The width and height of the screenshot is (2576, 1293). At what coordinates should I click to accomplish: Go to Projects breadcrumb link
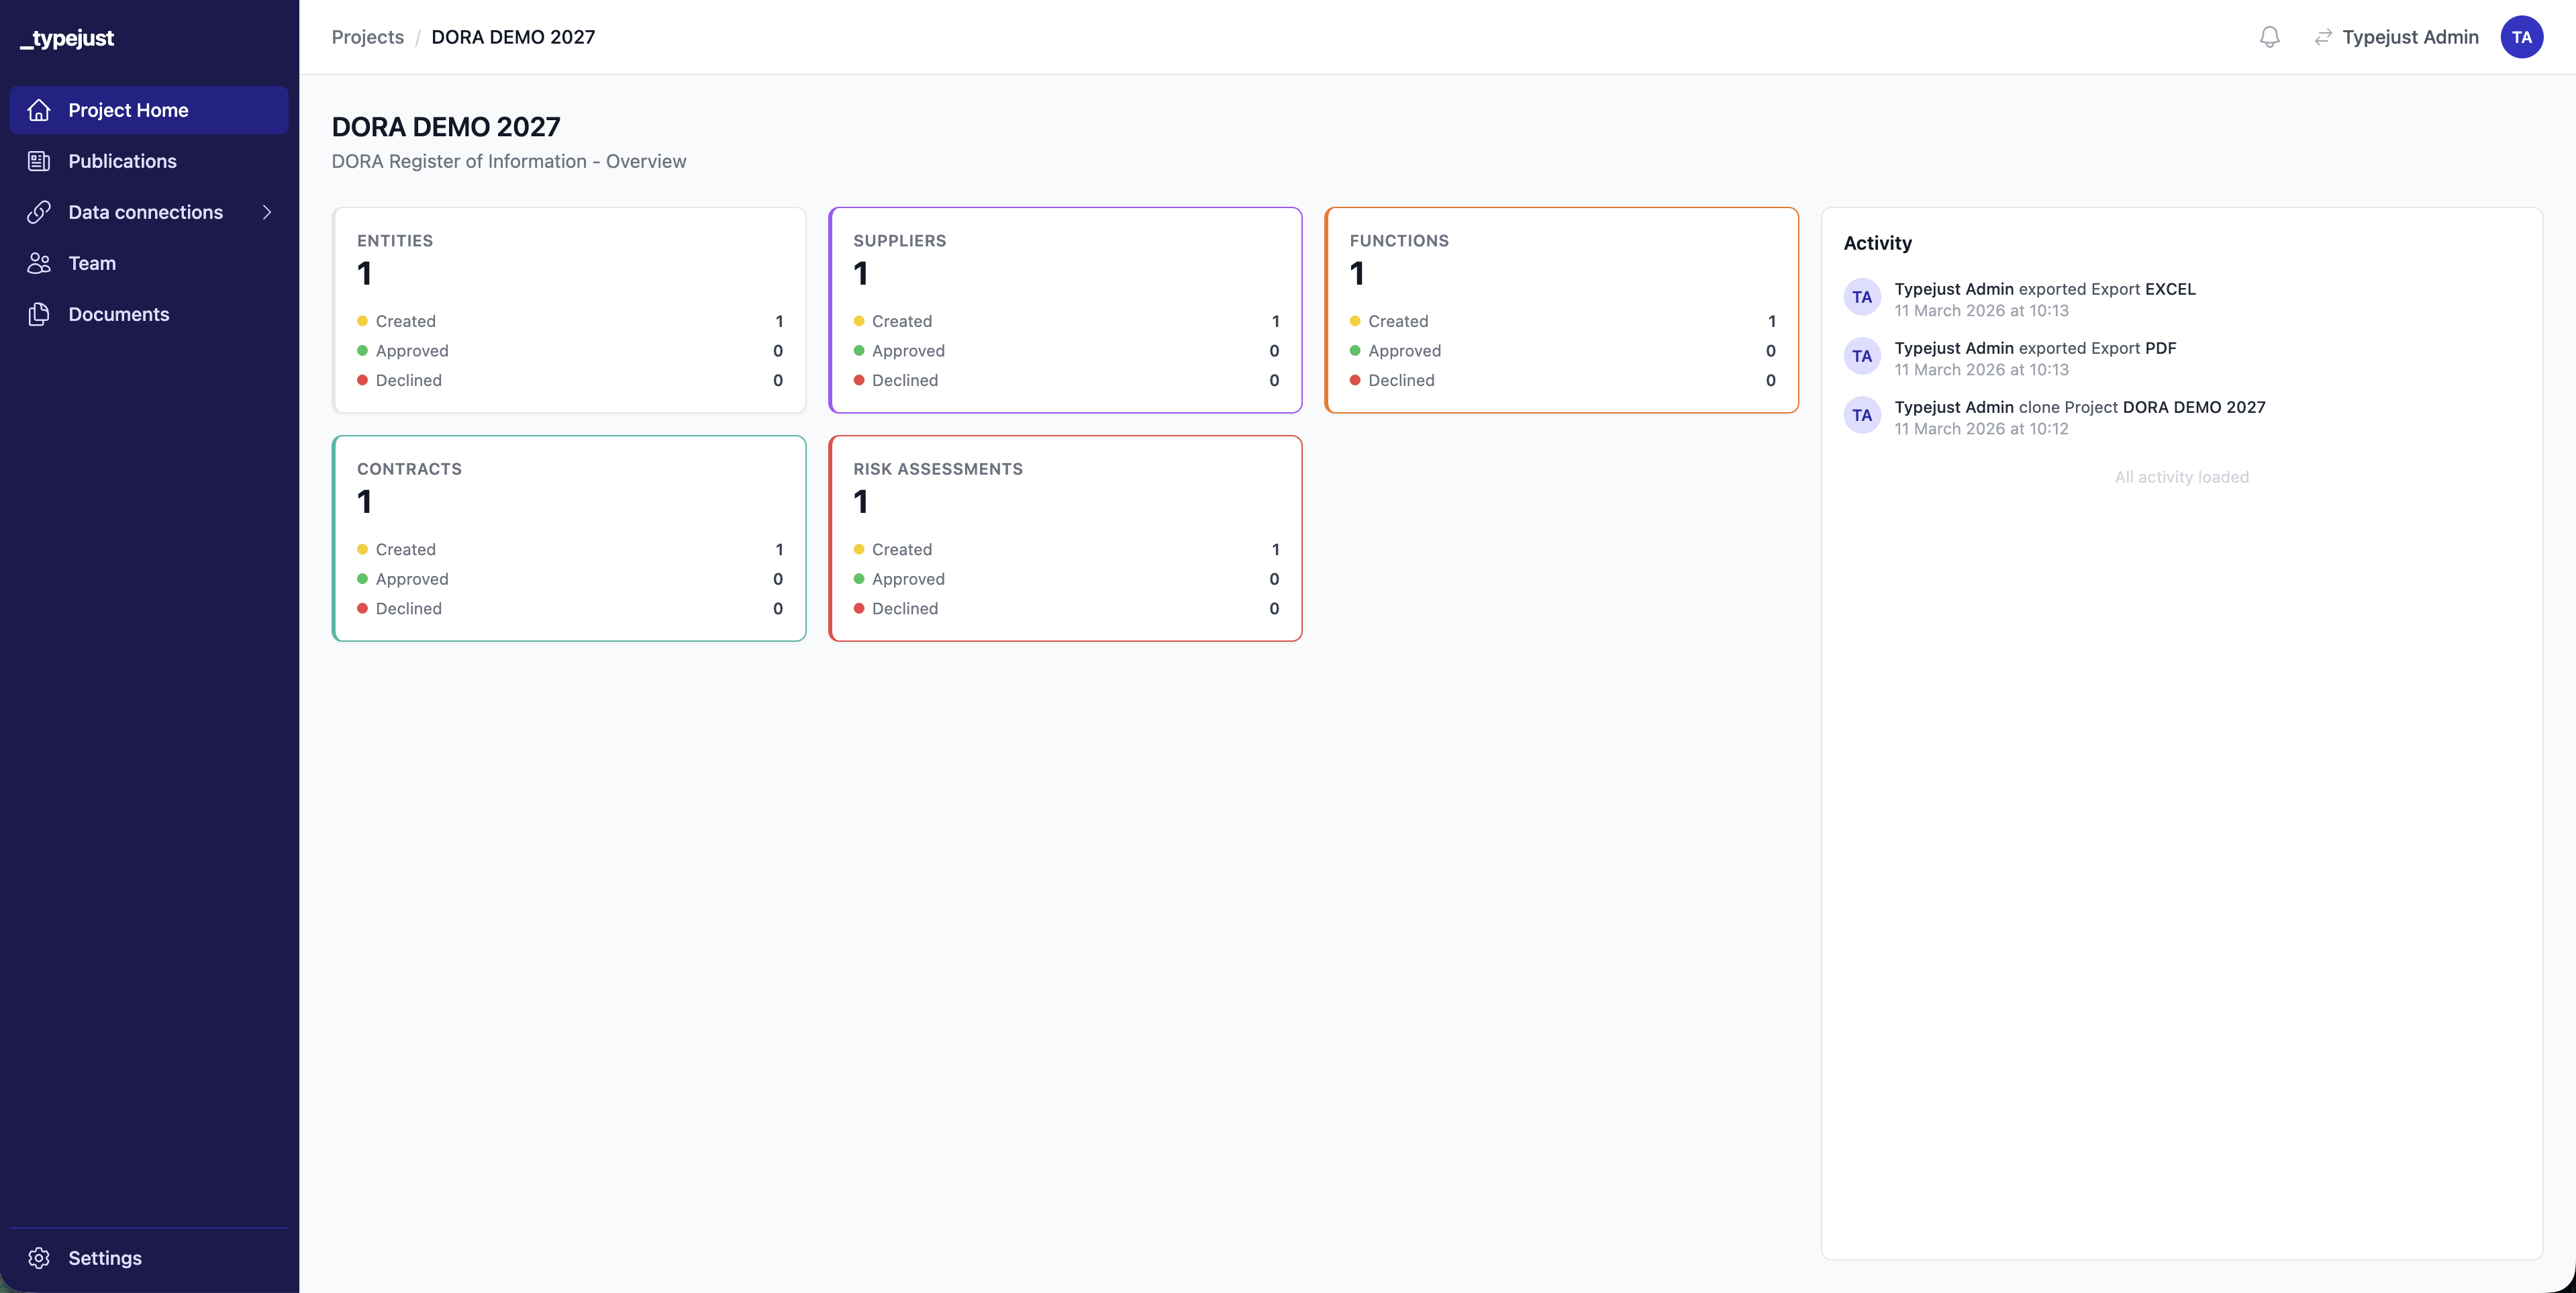(367, 37)
